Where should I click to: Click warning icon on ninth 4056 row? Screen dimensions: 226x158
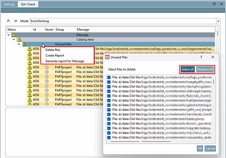click(x=30, y=85)
